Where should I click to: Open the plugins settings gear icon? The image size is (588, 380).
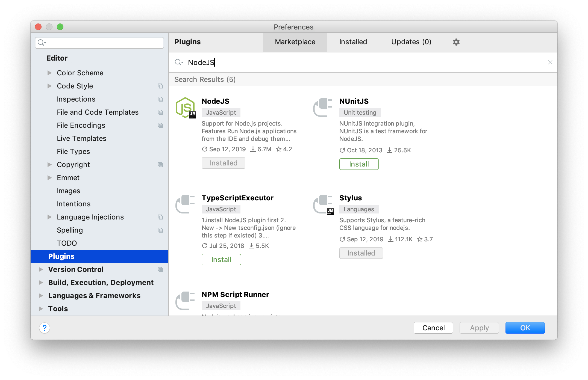(x=456, y=42)
